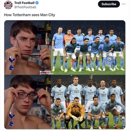
Task: Open the top-left meme panel without glasses
Action: (27, 47)
